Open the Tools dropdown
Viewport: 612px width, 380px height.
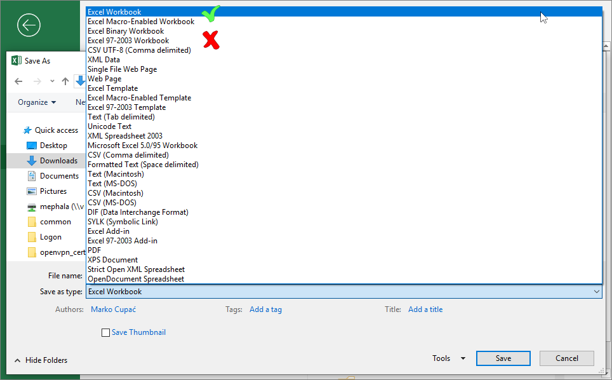click(448, 358)
